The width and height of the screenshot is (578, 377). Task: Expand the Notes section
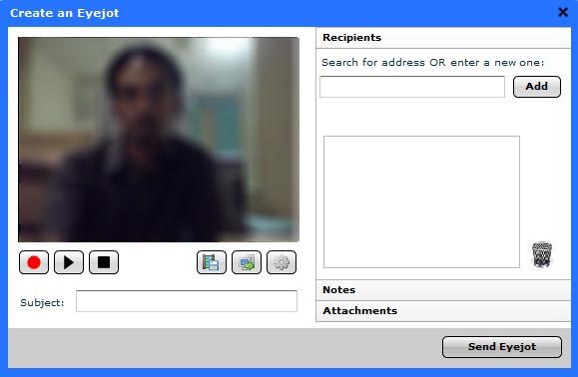(x=443, y=290)
